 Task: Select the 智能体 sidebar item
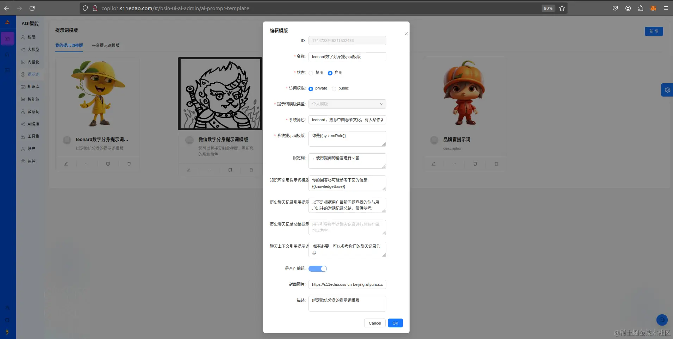coord(32,99)
